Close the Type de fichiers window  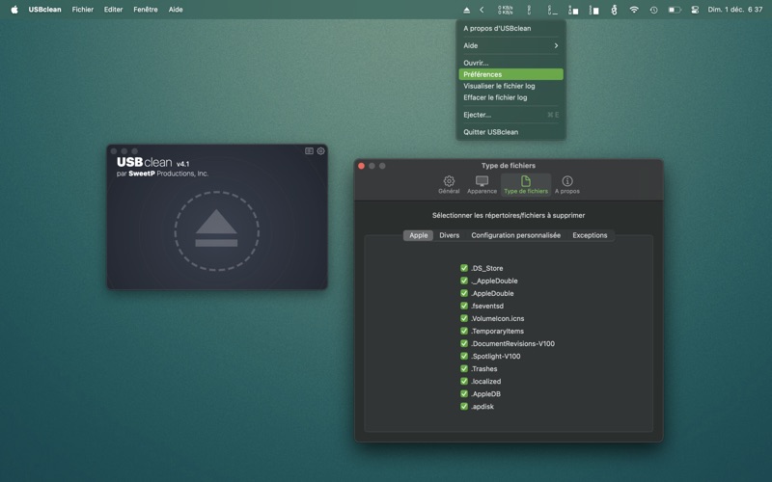coord(361,166)
